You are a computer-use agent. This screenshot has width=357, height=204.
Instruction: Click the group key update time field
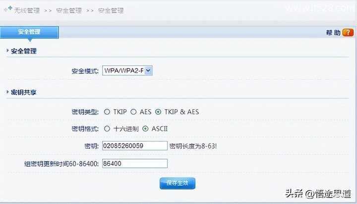[135, 163]
